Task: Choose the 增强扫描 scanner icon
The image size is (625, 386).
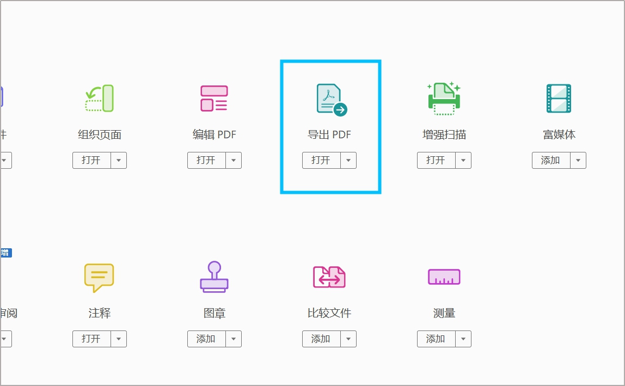Action: tap(444, 99)
